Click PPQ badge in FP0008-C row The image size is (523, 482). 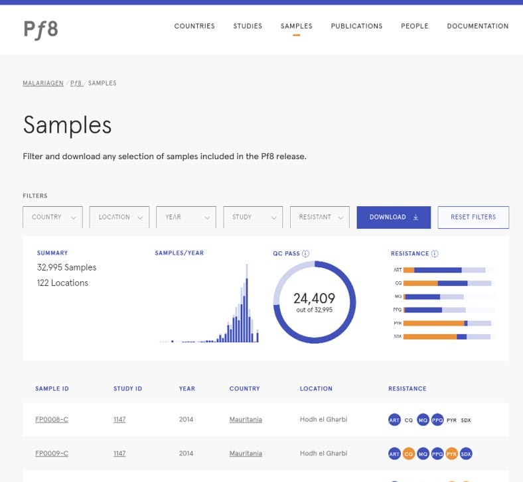437,420
